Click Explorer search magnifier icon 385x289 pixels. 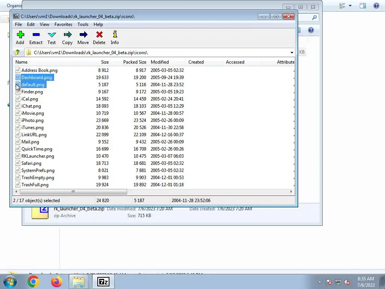pos(314,17)
